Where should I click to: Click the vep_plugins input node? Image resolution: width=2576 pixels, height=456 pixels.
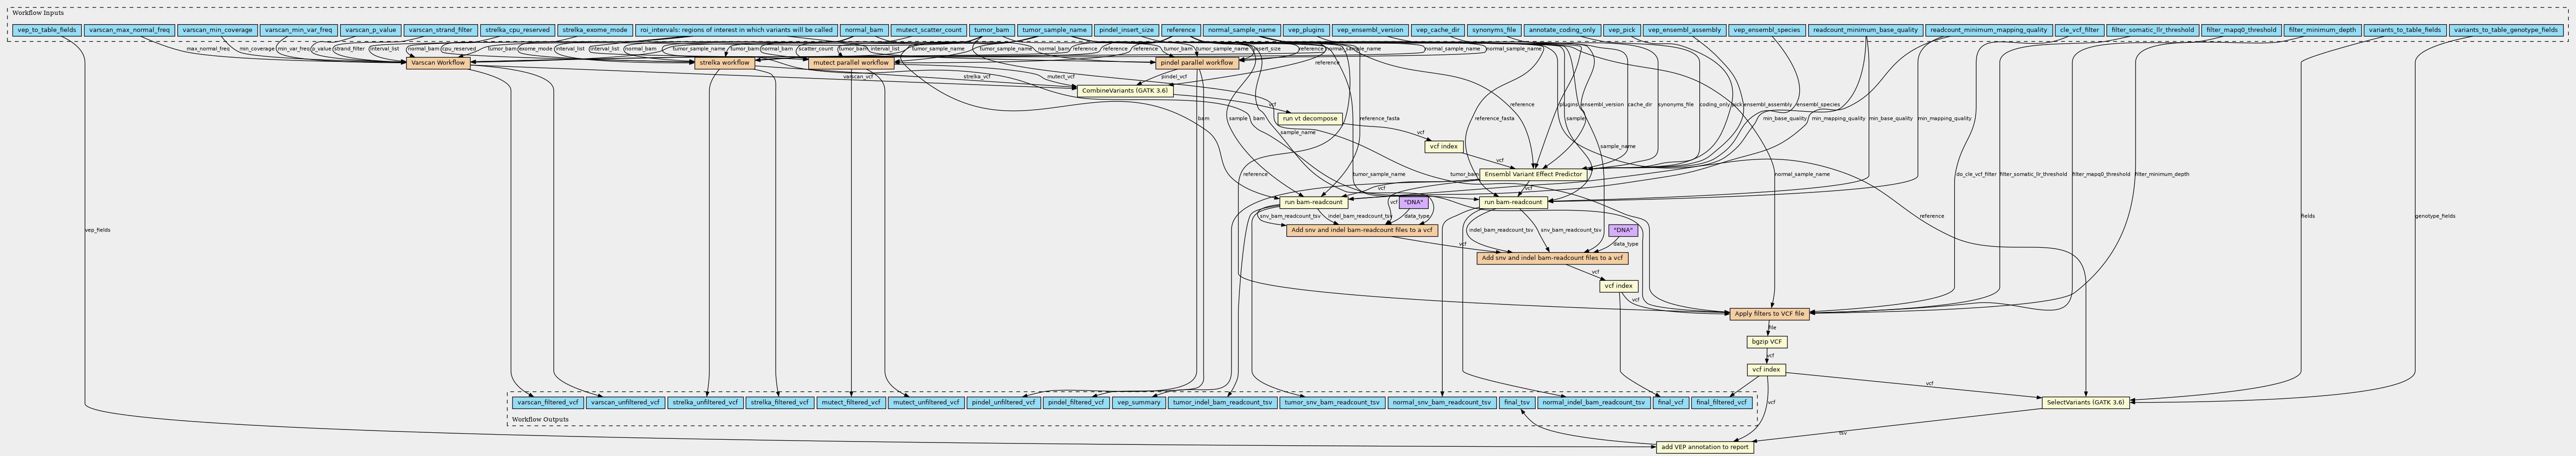pos(1305,30)
